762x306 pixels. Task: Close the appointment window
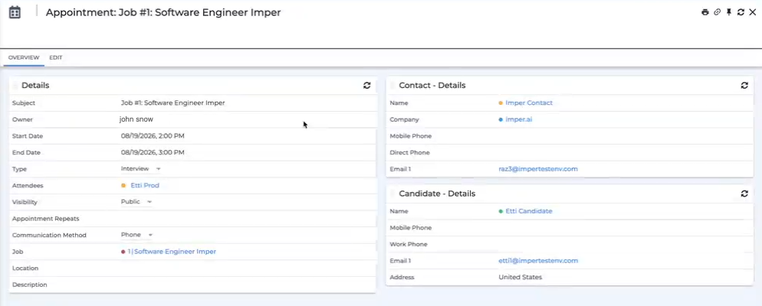pyautogui.click(x=752, y=12)
